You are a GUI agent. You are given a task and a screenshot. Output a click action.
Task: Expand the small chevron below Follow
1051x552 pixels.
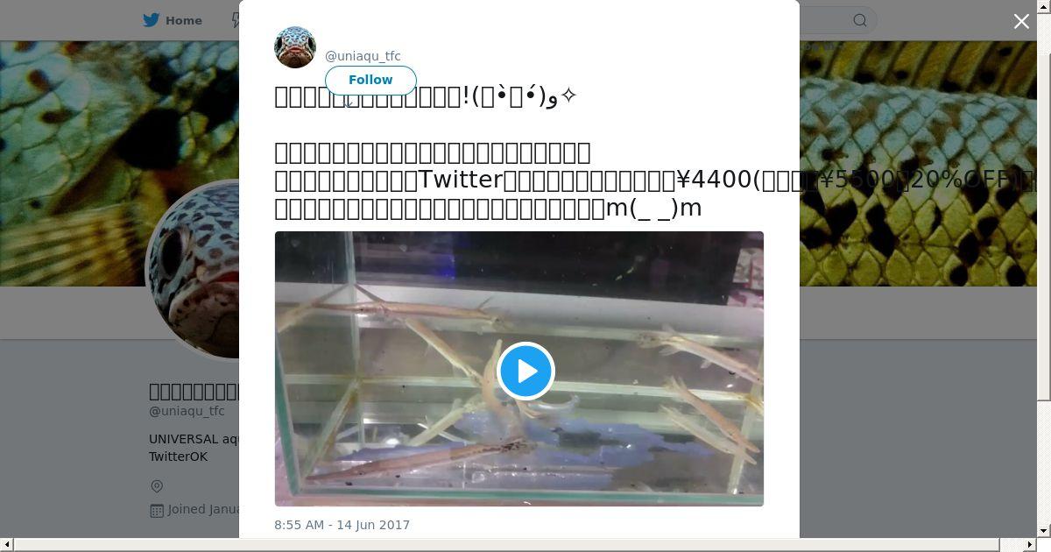348,103
